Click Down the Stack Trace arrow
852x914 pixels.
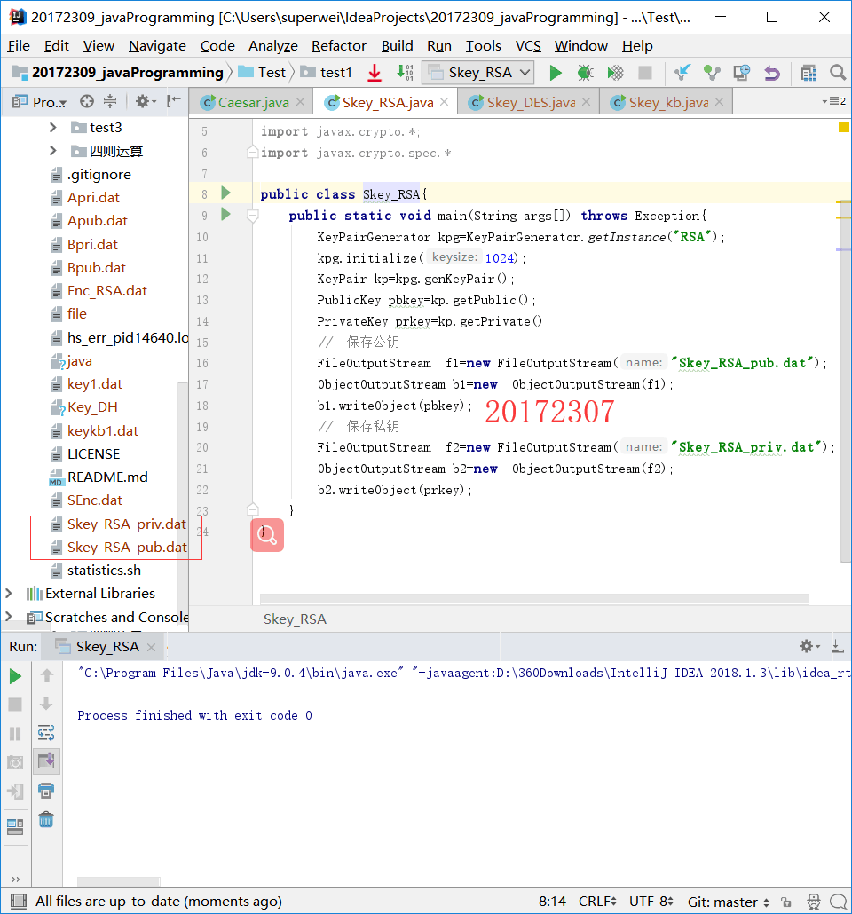coord(47,704)
